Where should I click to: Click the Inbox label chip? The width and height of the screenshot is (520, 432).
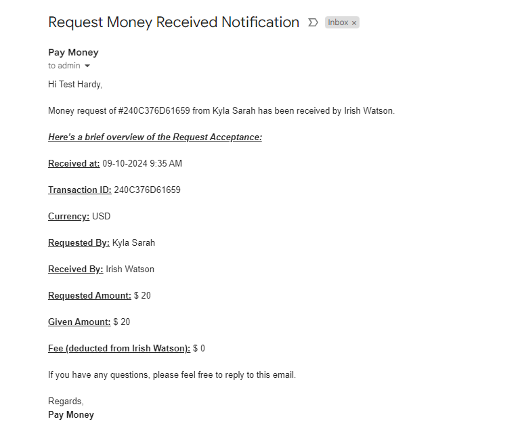pyautogui.click(x=338, y=22)
